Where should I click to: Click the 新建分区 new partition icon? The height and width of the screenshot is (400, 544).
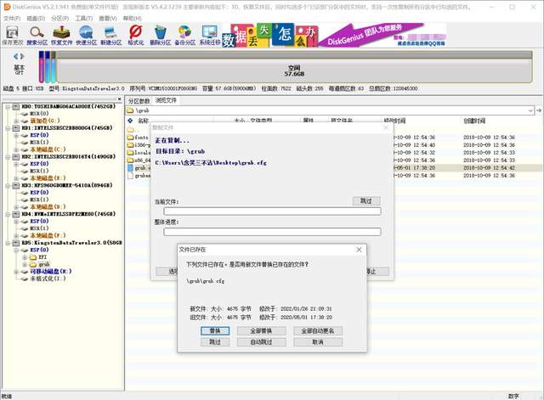point(111,36)
